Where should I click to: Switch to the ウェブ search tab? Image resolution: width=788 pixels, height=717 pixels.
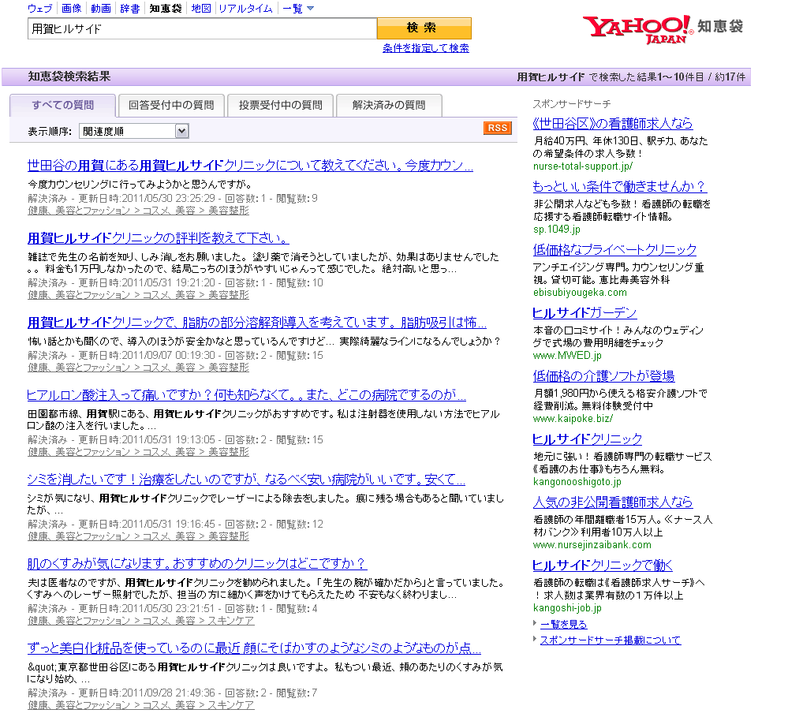point(39,8)
